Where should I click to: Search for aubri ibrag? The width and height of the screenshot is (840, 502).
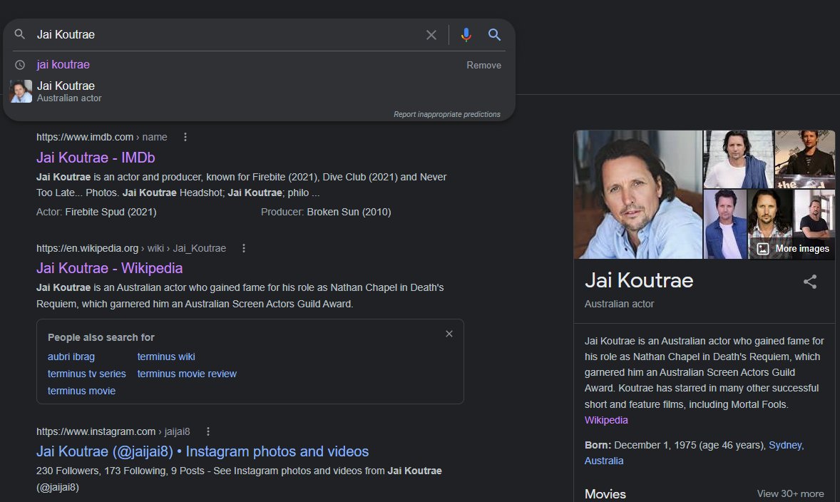coord(71,357)
